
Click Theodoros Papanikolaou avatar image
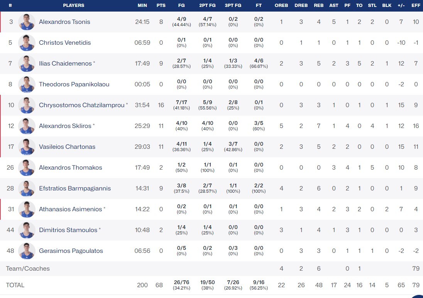pos(27,84)
